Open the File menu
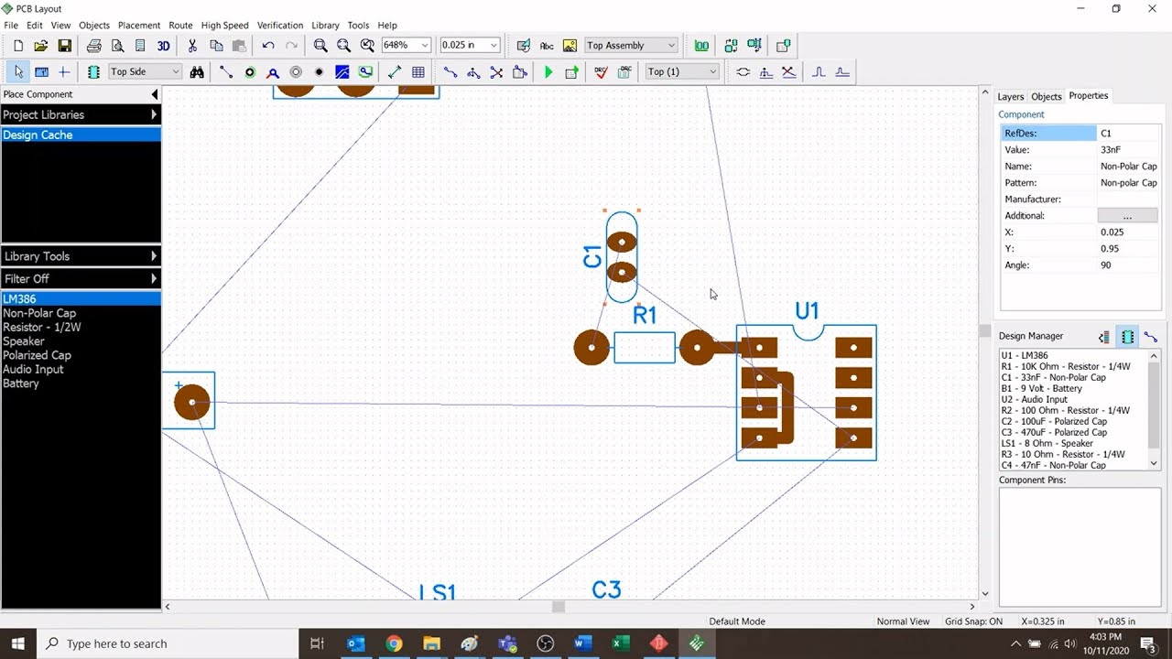Viewport: 1172px width, 659px height. [11, 25]
